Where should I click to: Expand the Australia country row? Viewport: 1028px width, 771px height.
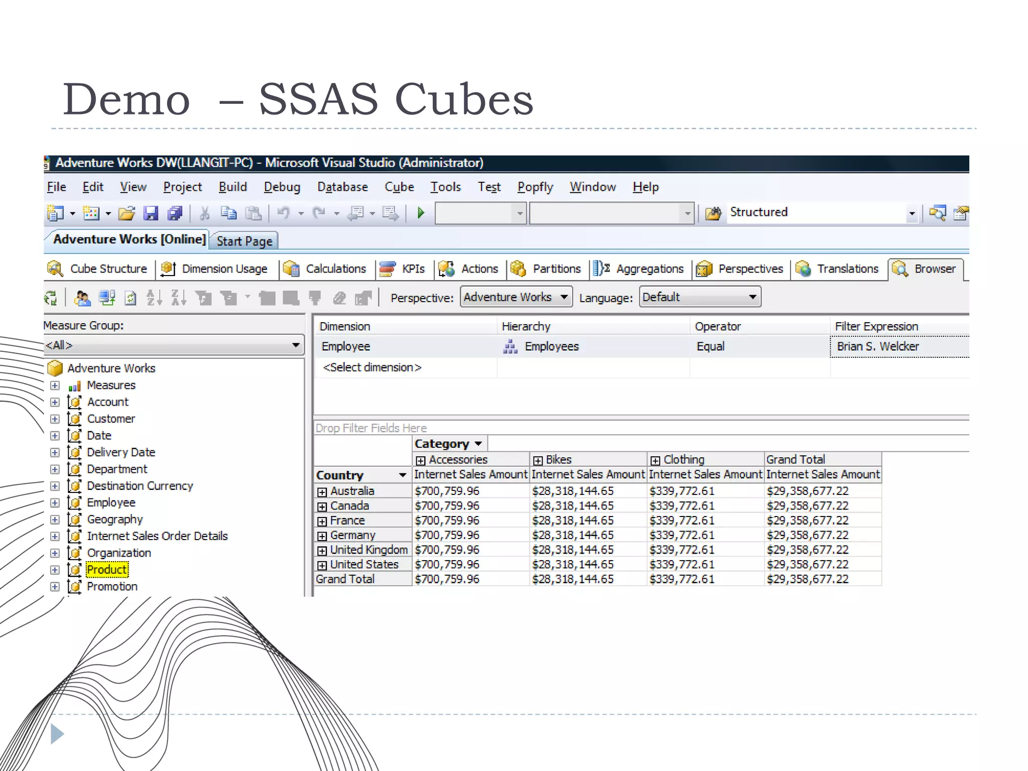(322, 492)
